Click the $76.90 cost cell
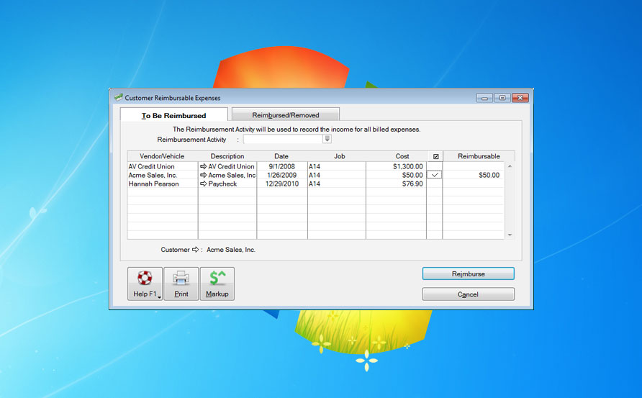Viewport: 642px width, 398px height. click(396, 184)
